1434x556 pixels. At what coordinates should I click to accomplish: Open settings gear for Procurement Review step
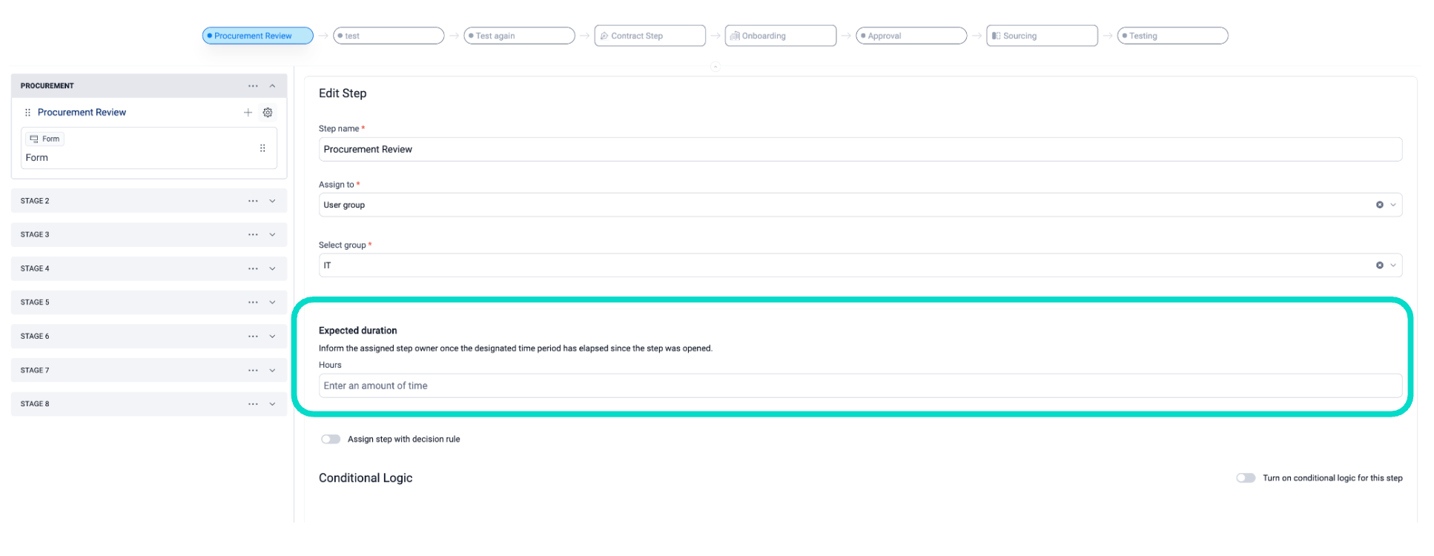[x=268, y=113]
